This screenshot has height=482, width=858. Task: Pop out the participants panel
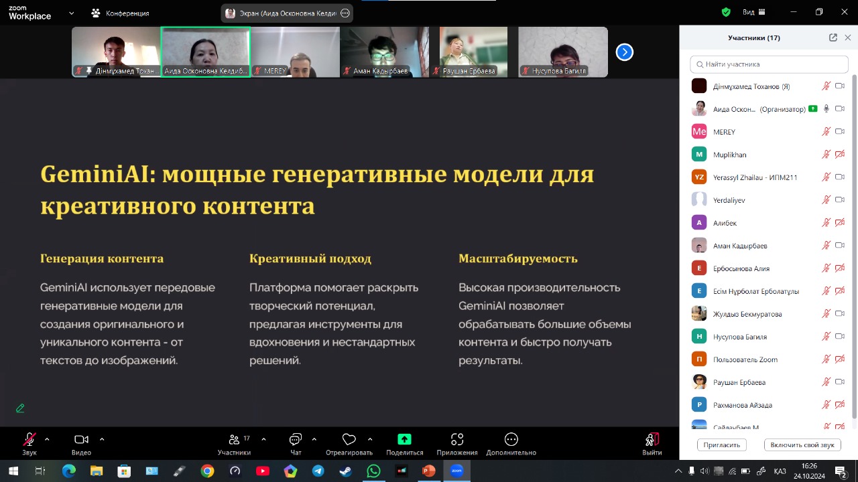(x=833, y=38)
